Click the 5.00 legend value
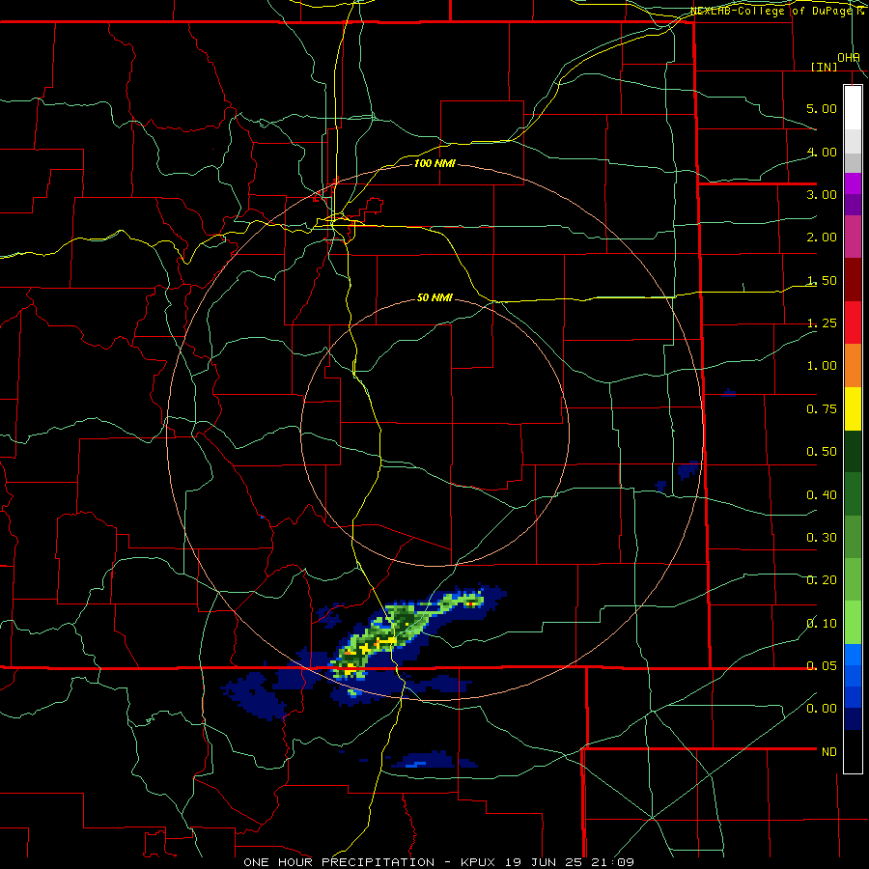This screenshot has width=869, height=869. (822, 108)
